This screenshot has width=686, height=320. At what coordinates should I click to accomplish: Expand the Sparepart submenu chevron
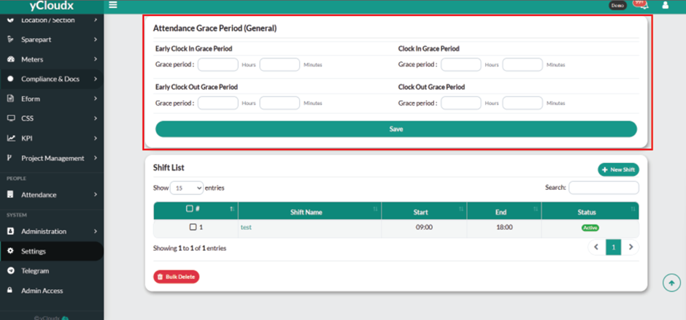[x=95, y=39]
